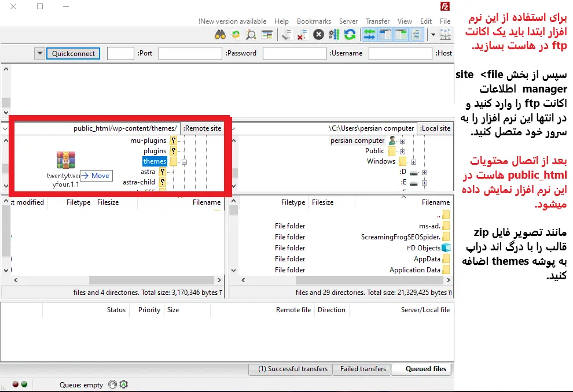Open the Site Manager icon
The width and height of the screenshot is (573, 392).
coord(446,35)
